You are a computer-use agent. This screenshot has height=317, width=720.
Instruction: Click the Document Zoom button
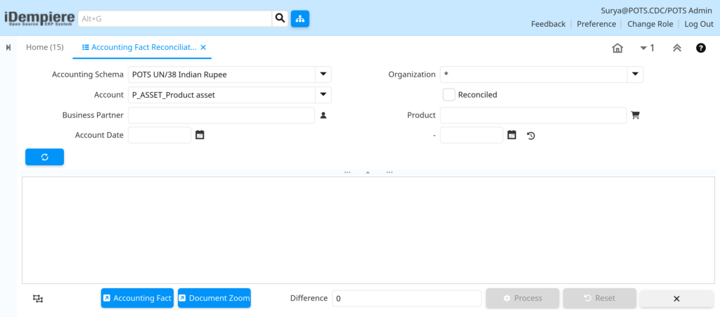click(x=214, y=298)
